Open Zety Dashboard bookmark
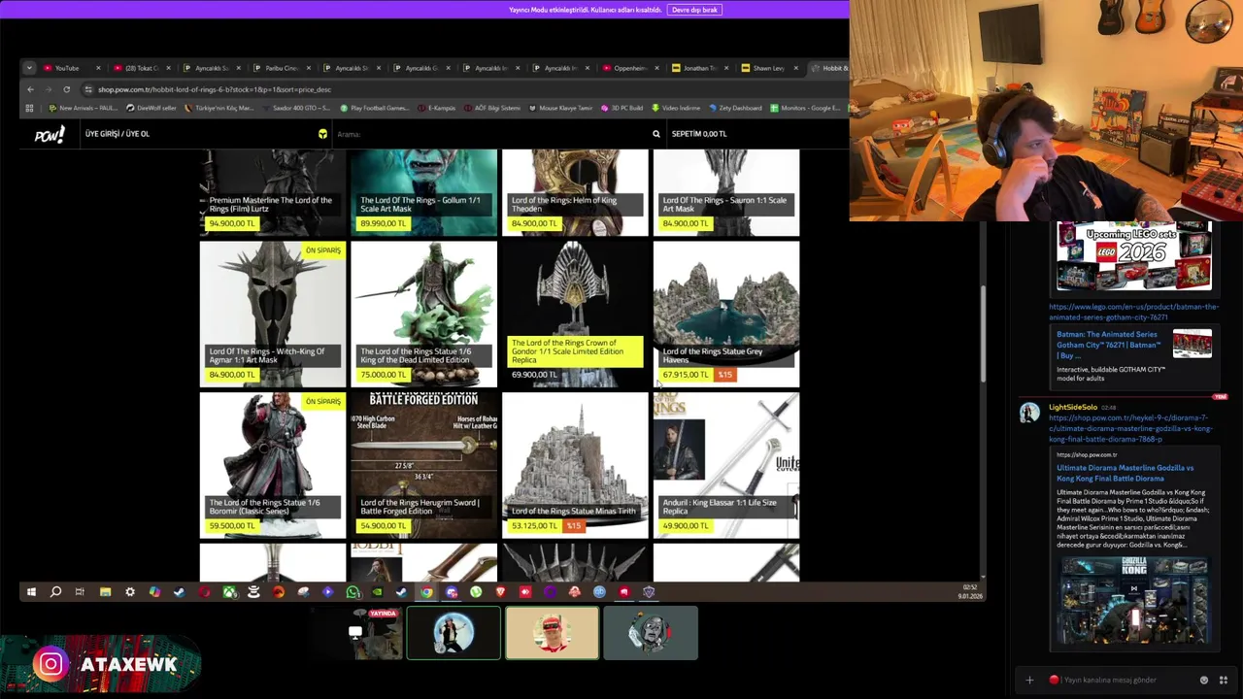Image resolution: width=1243 pixels, height=699 pixels. pyautogui.click(x=735, y=108)
